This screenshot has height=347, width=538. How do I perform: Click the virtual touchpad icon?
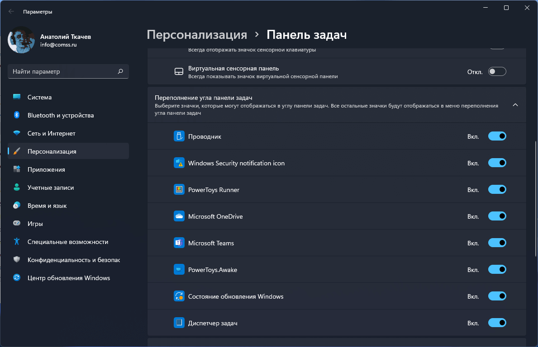[x=179, y=71]
